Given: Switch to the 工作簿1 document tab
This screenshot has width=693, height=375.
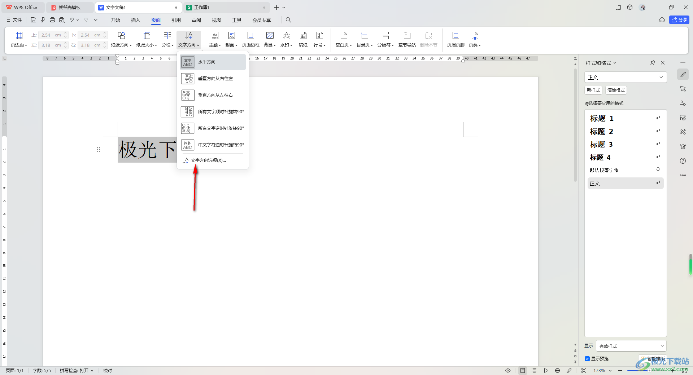Looking at the screenshot, I should pos(227,7).
